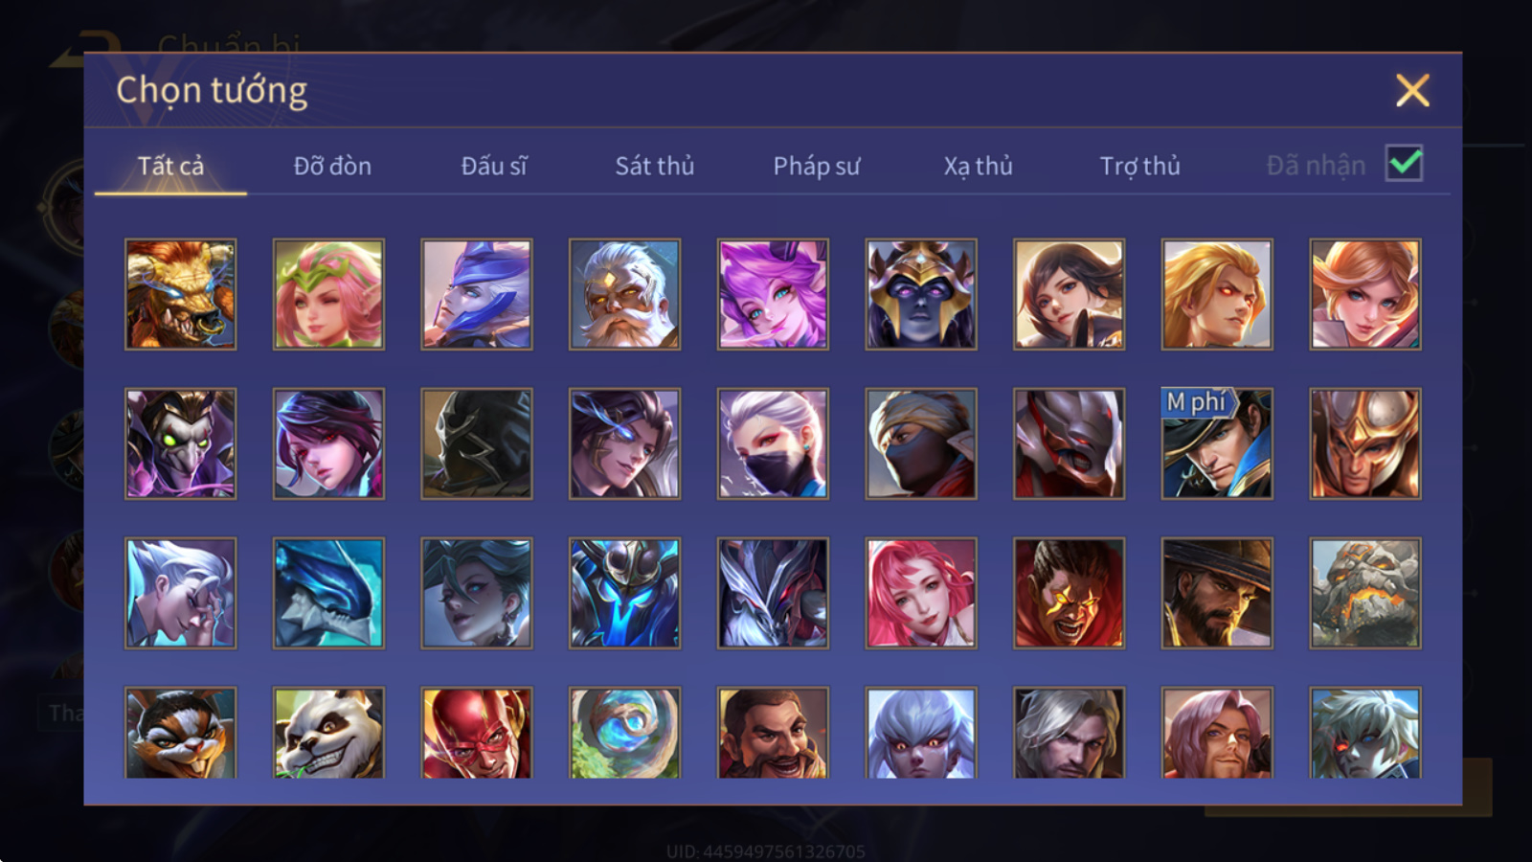Choose the cowboy hat bearded hero
This screenshot has height=862, width=1532.
[x=1217, y=593]
